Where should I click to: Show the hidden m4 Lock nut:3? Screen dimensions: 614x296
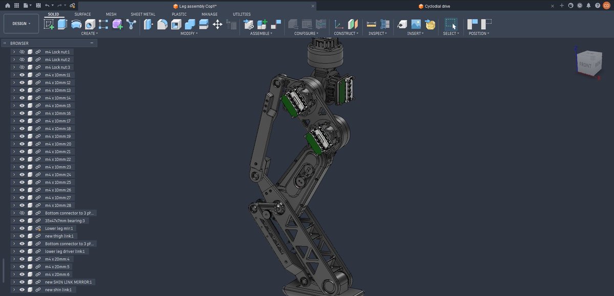pyautogui.click(x=22, y=67)
